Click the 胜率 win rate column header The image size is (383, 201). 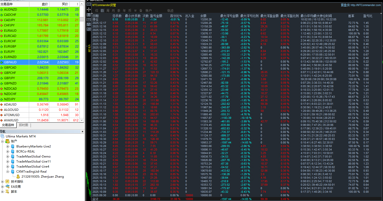(351, 16)
